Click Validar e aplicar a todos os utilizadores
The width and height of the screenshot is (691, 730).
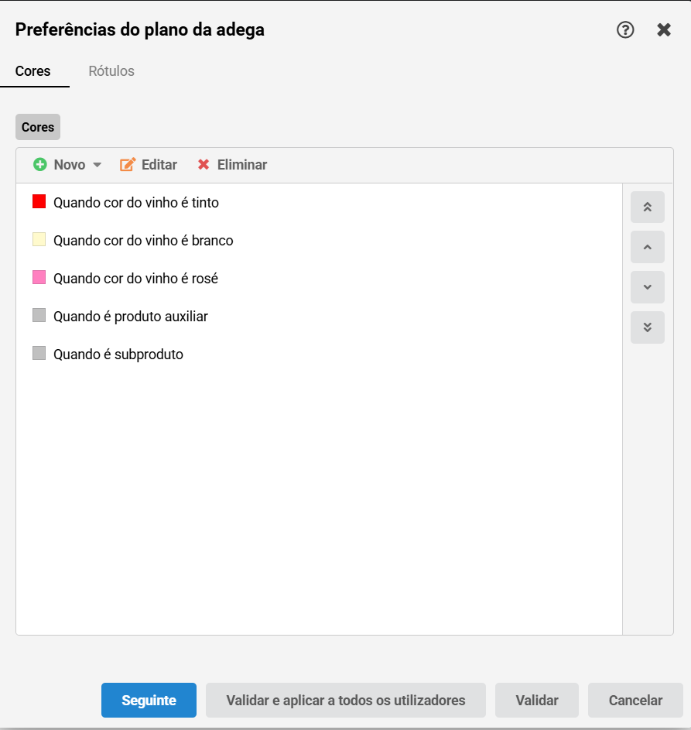point(346,700)
